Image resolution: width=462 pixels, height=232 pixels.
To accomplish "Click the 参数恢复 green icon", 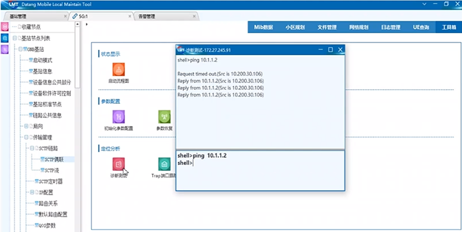I will pos(164,117).
